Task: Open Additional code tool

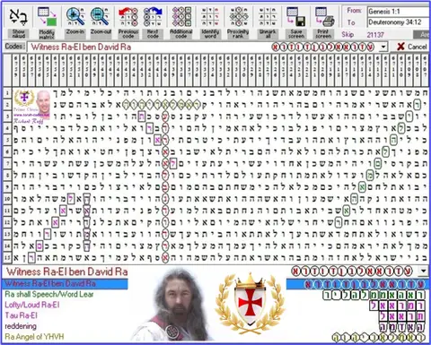Action: [x=181, y=17]
